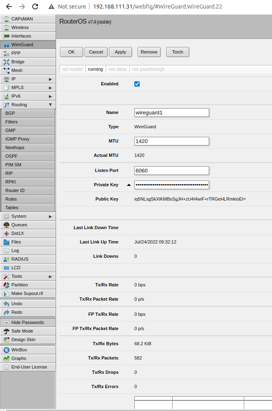Click the MTU input field
The height and width of the screenshot is (411, 272).
click(x=172, y=141)
